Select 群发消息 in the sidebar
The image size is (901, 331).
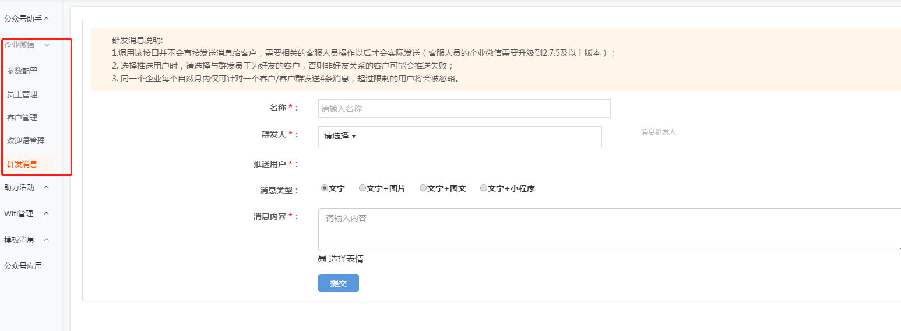[x=22, y=164]
